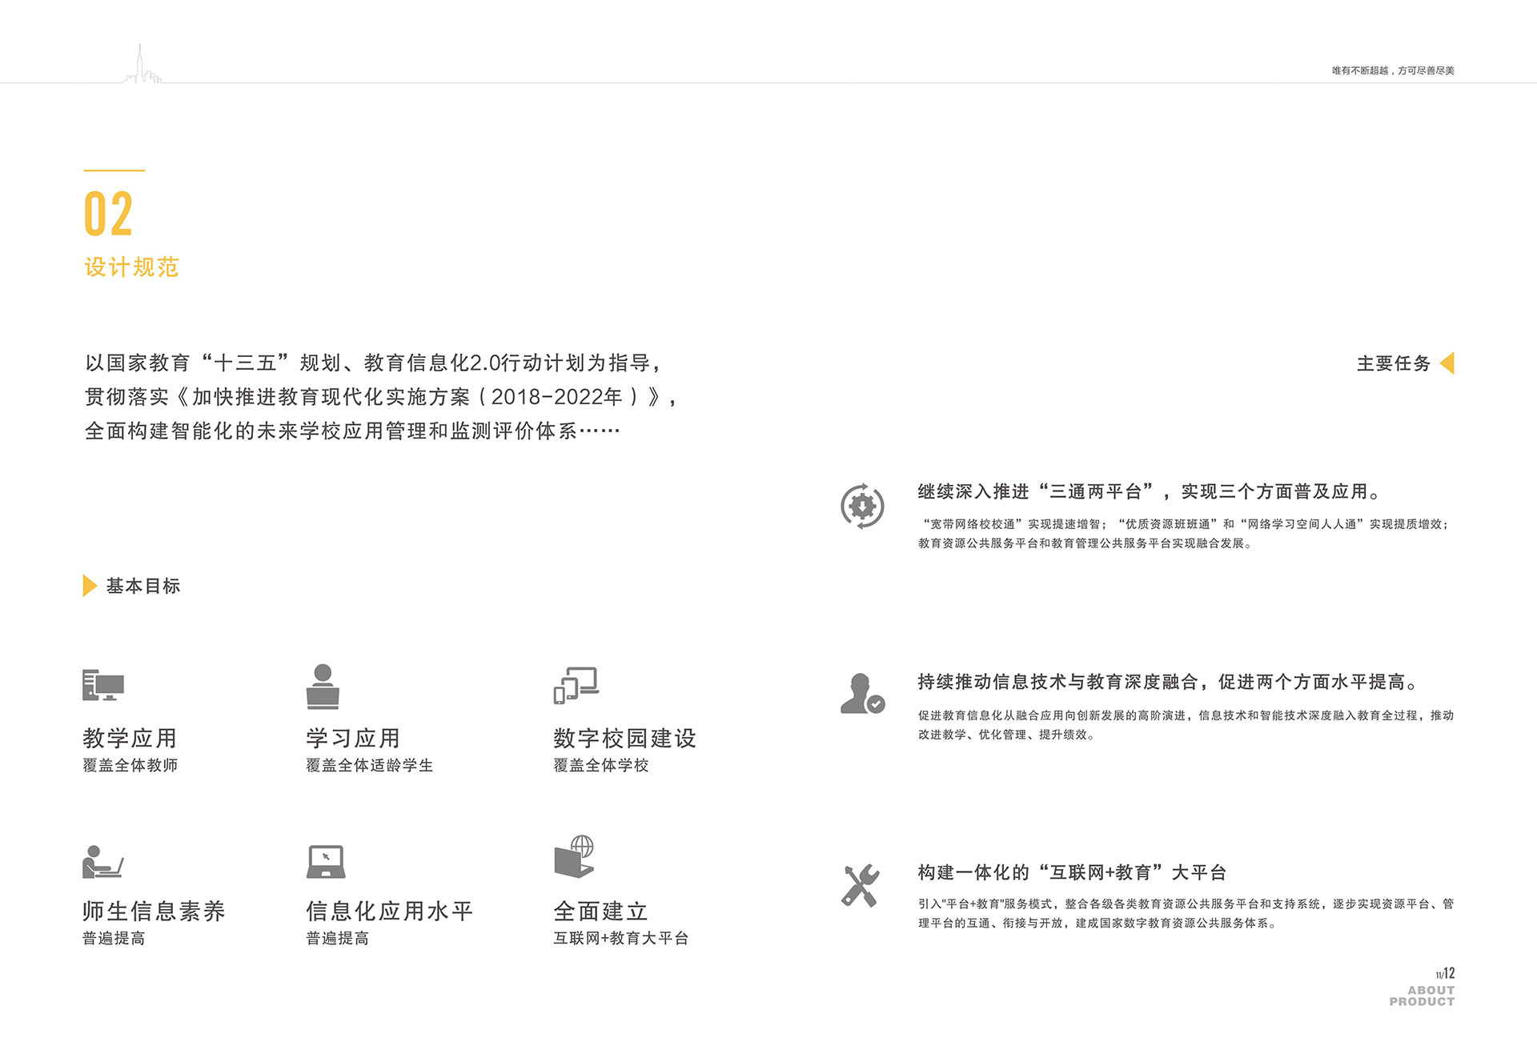1537x1050 pixels.
Task: Click the yellow arrow next to 主要任务
Action: coord(1447,363)
